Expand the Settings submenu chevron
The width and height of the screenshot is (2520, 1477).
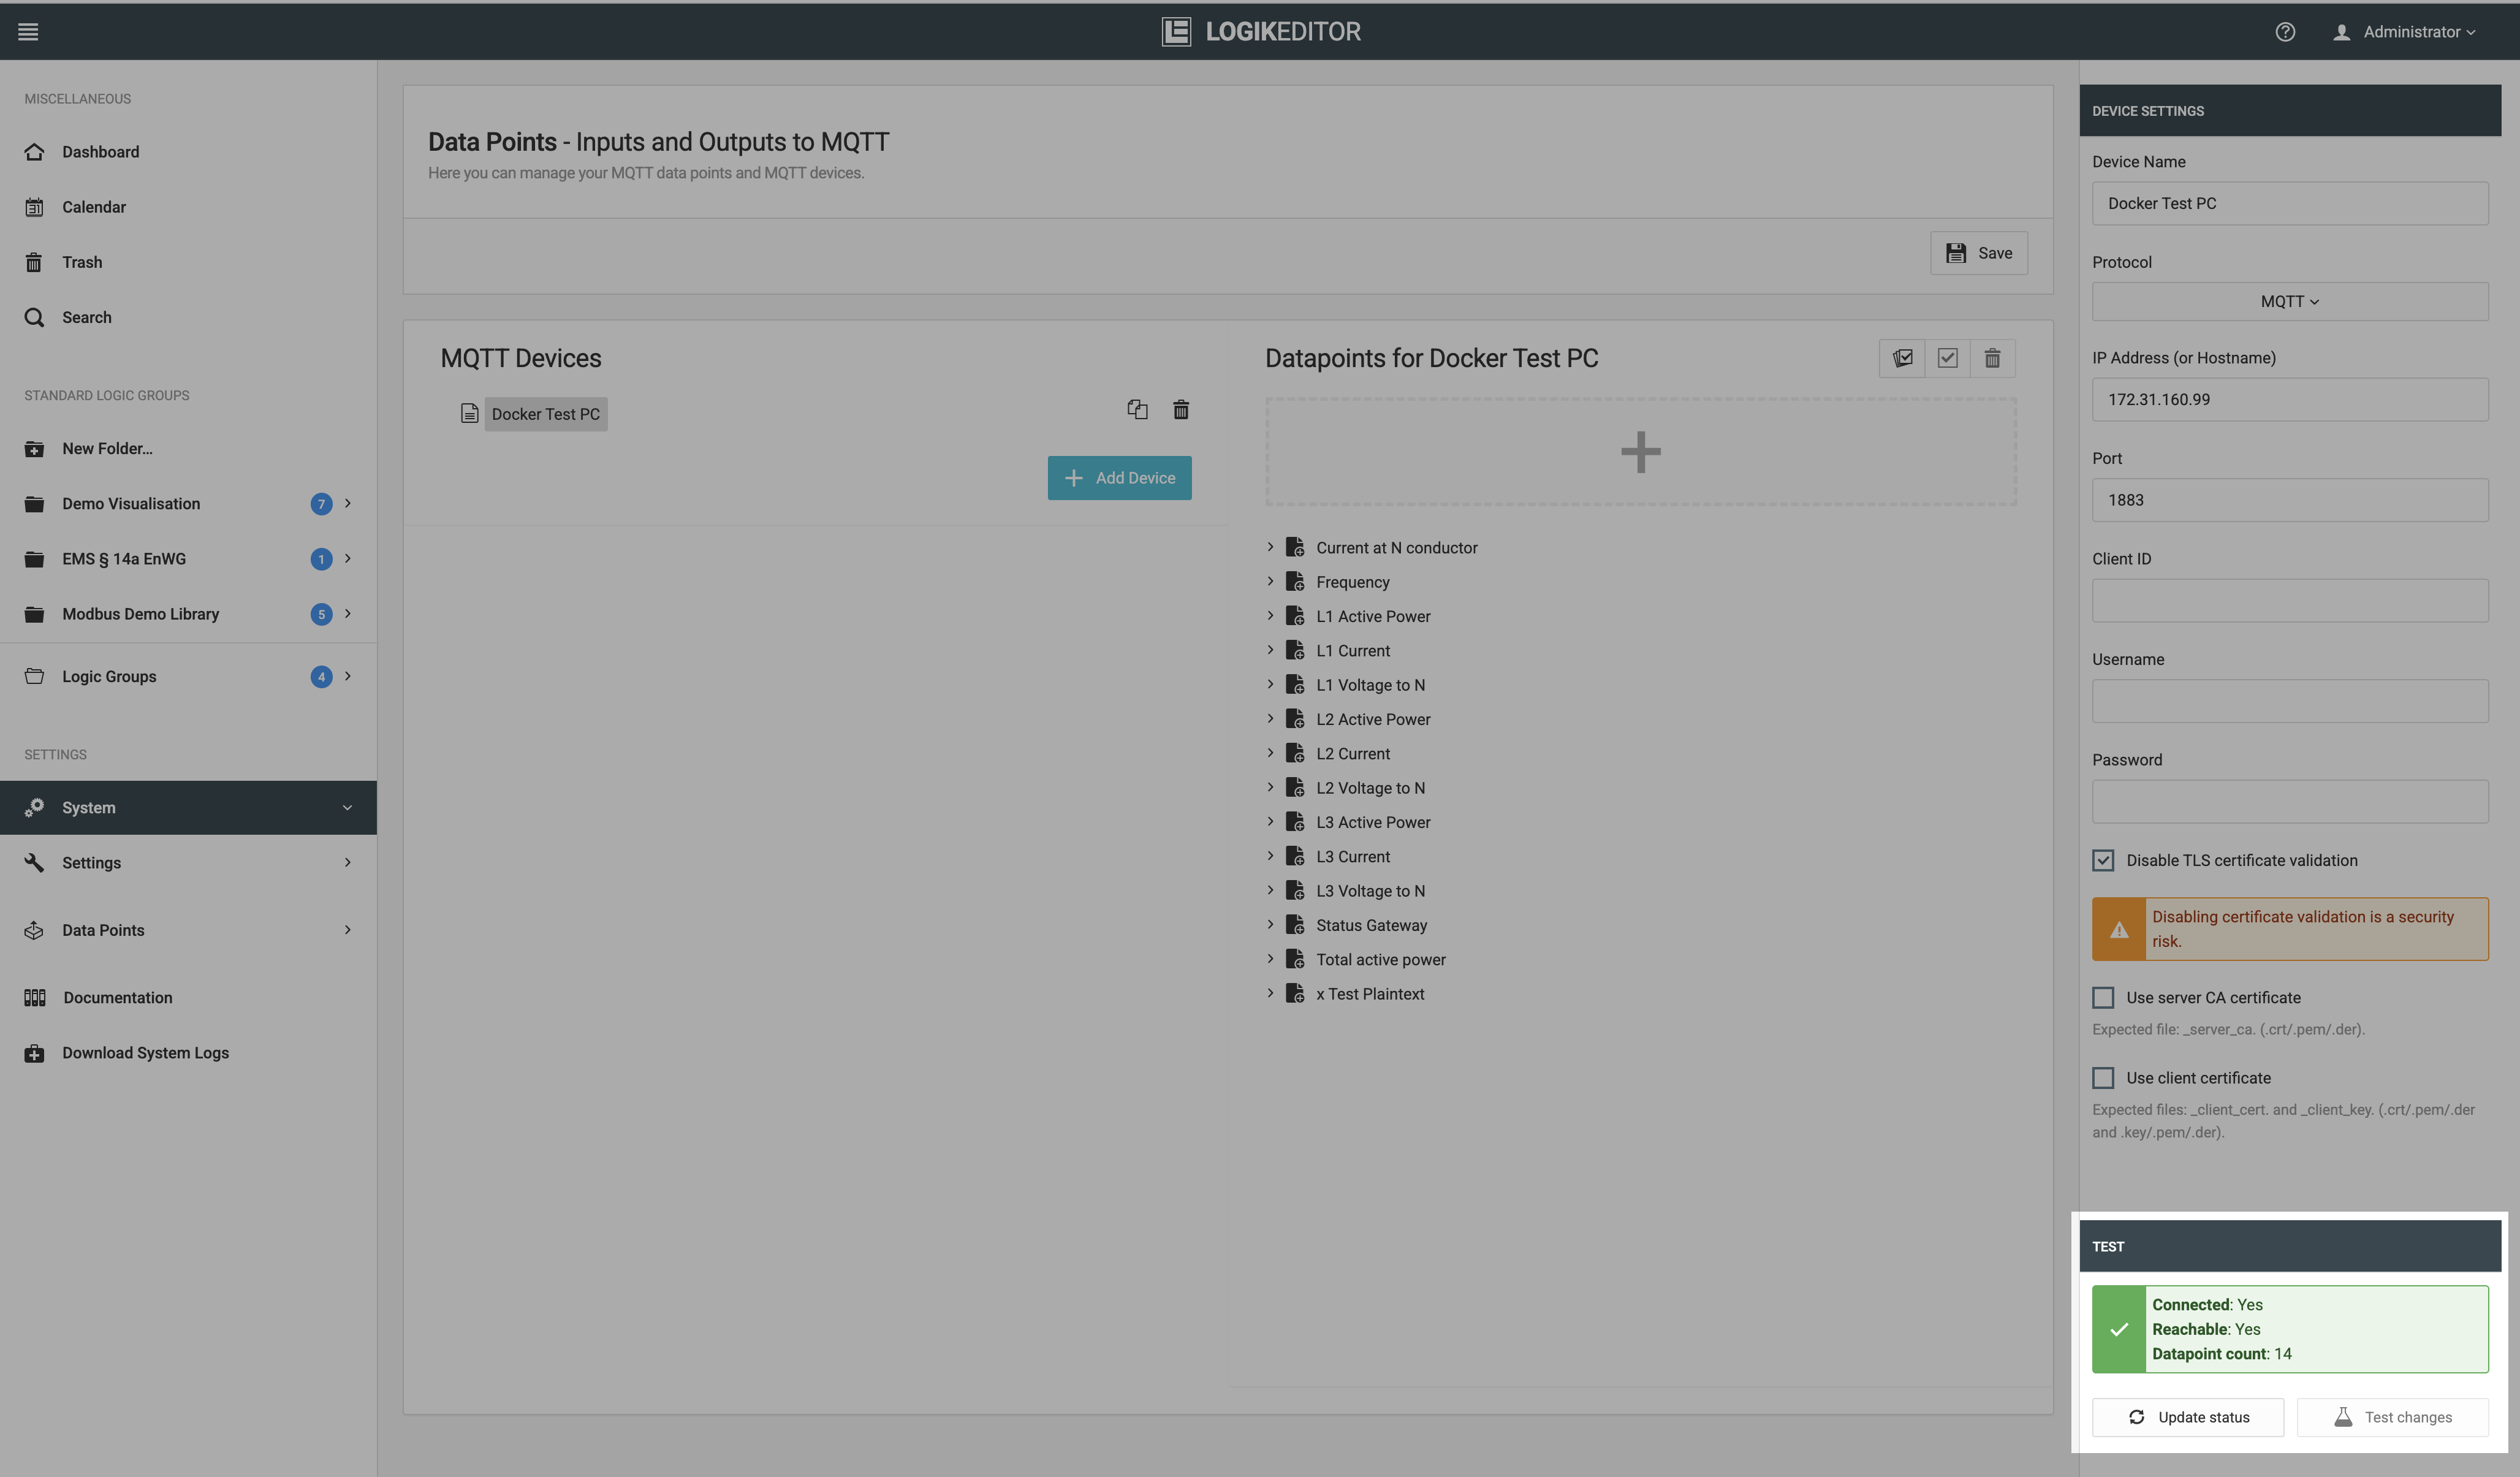(x=347, y=862)
